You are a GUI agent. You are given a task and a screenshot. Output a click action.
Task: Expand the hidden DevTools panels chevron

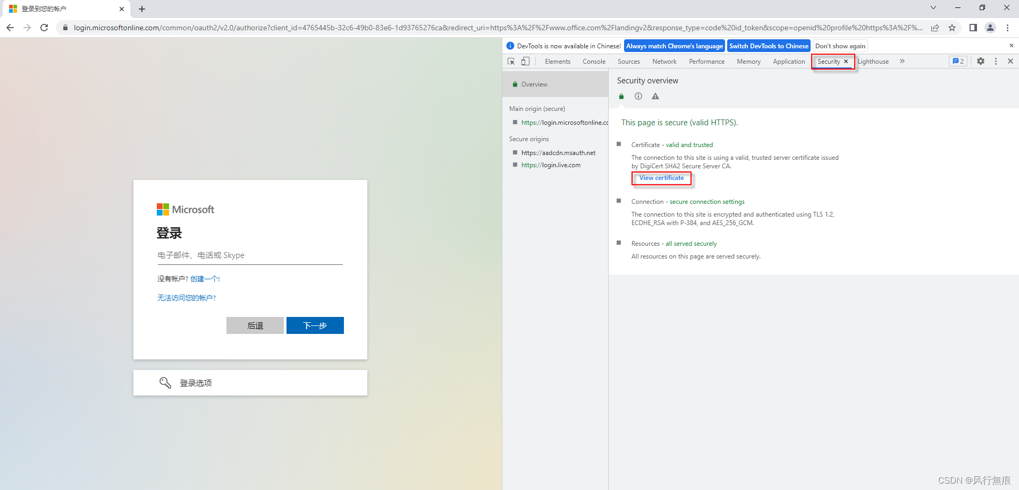point(902,61)
